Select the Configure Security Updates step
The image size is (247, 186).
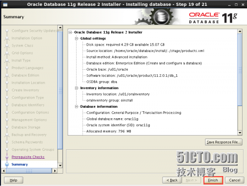(x=34, y=31)
